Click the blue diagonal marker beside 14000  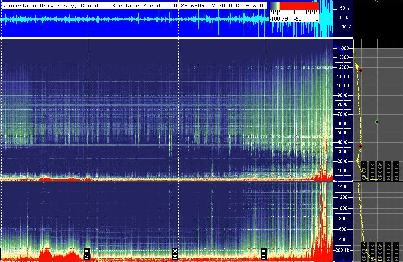pos(338,49)
